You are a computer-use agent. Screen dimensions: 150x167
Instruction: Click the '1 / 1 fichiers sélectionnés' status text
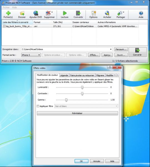coord(125,61)
